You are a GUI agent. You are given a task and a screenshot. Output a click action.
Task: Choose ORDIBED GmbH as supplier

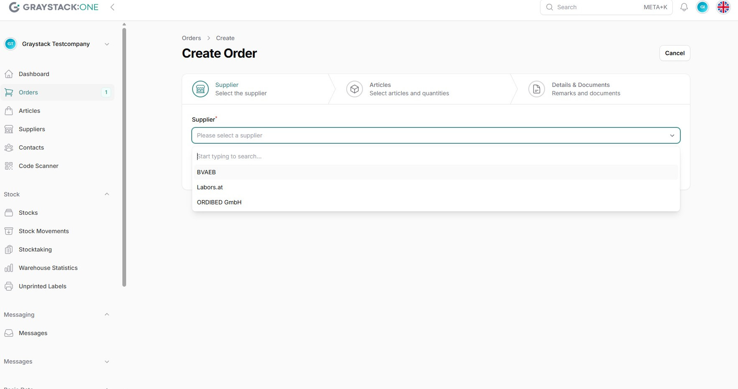pyautogui.click(x=219, y=202)
